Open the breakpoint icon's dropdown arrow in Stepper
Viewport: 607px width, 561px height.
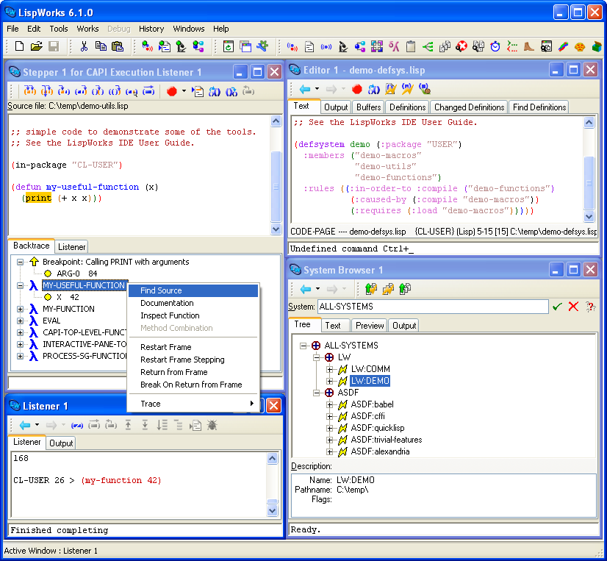click(x=184, y=91)
